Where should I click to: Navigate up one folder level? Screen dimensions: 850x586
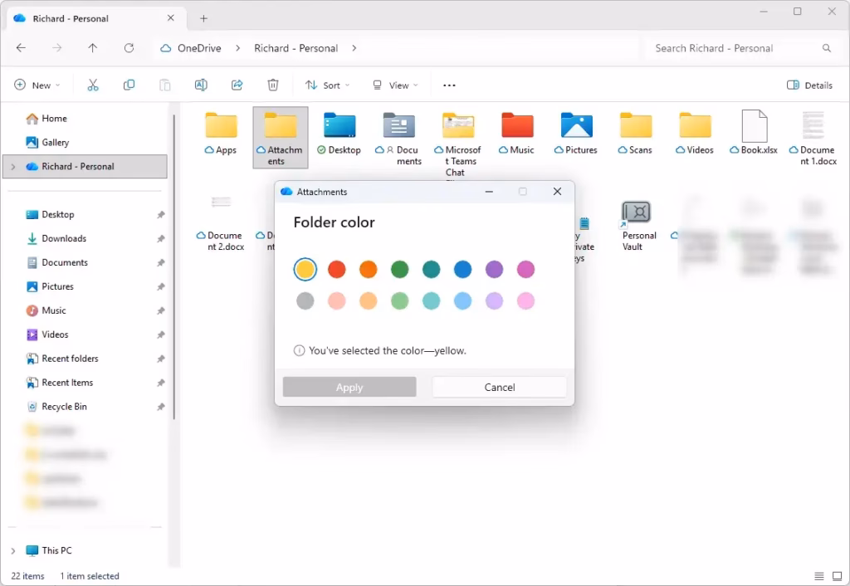[x=92, y=48]
